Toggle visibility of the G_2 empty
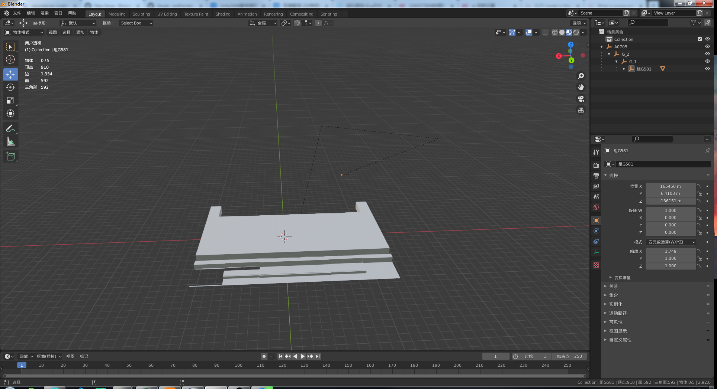 707,54
